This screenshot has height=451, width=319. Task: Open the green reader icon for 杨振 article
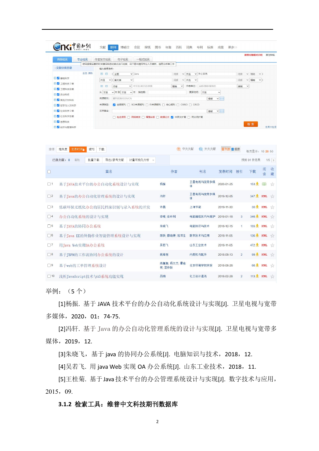click(x=264, y=184)
